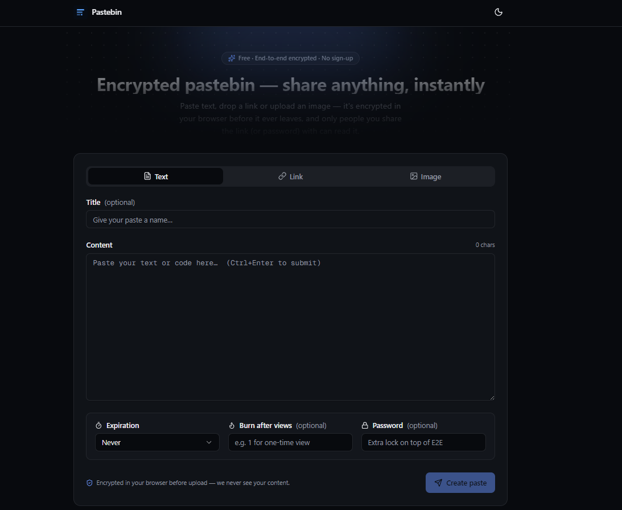Click the paper plane icon on Create paste
The width and height of the screenshot is (622, 510).
(438, 483)
